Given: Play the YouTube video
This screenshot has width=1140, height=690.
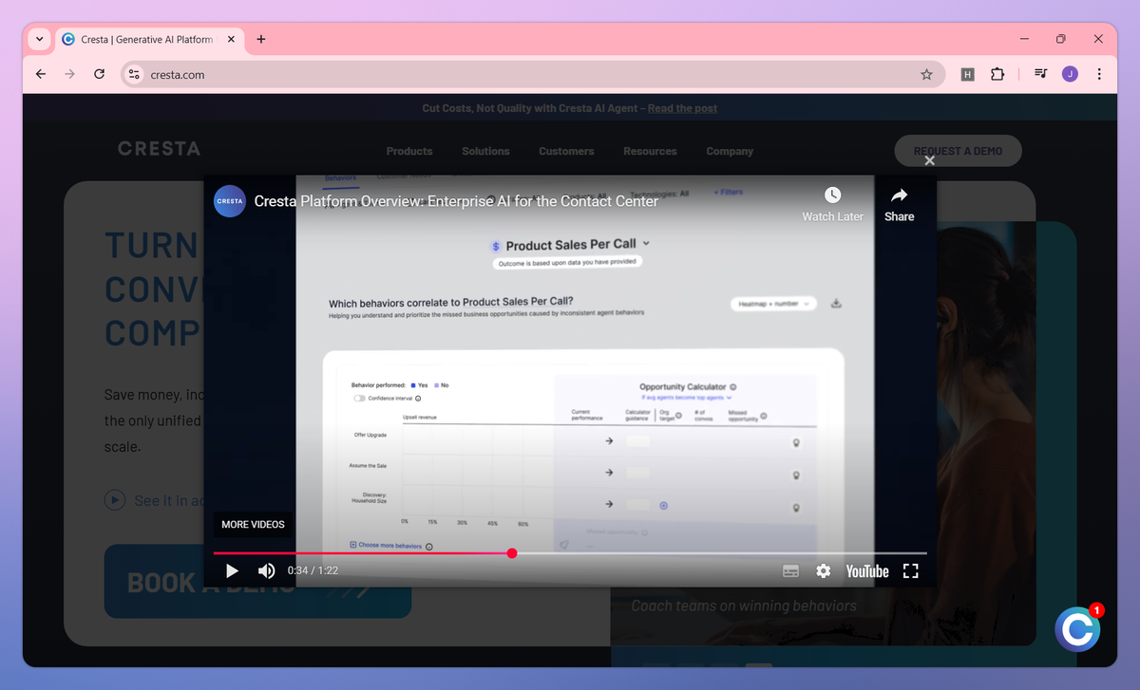Looking at the screenshot, I should (x=232, y=570).
